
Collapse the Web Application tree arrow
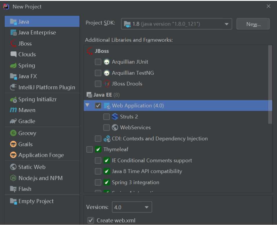[x=87, y=105]
